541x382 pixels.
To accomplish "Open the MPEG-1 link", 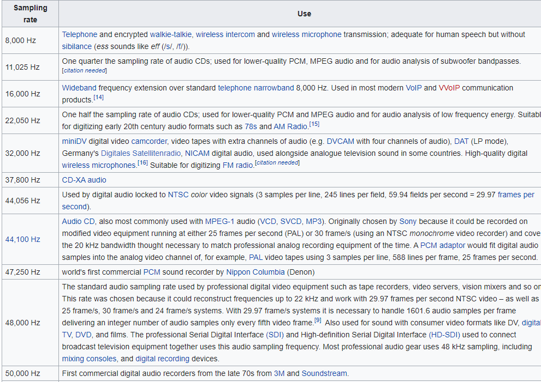I will (x=219, y=221).
